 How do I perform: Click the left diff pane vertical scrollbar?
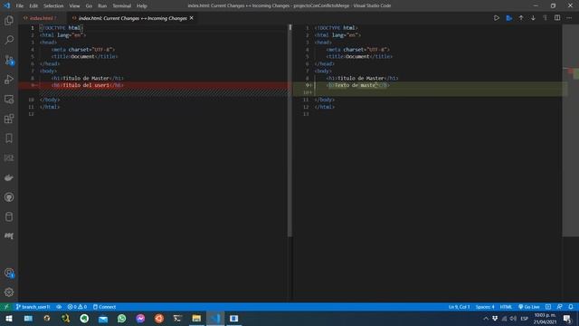click(289, 131)
